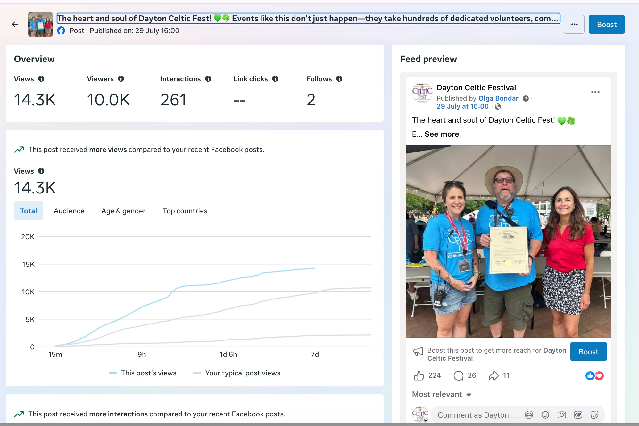Select the post title text in header
Image resolution: width=639 pixels, height=426 pixels.
308,18
